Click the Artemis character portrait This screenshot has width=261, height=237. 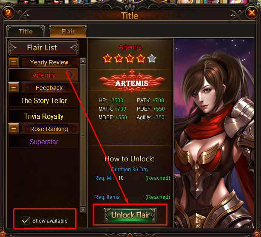pyautogui.click(x=214, y=133)
